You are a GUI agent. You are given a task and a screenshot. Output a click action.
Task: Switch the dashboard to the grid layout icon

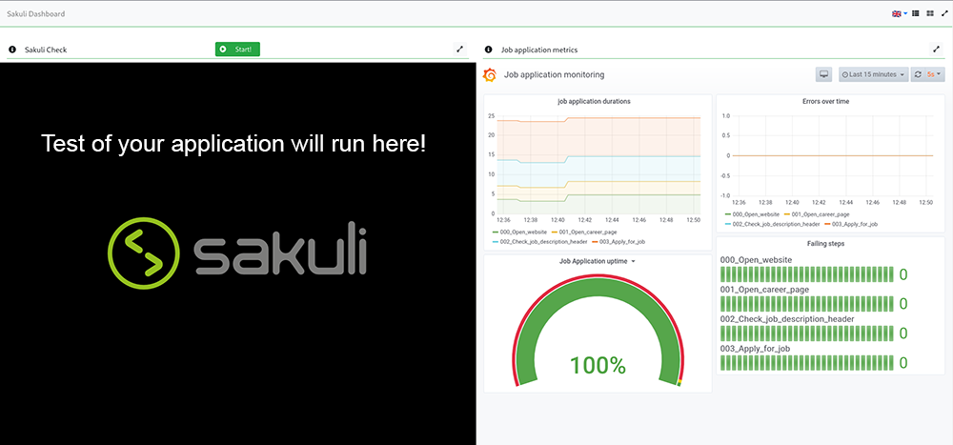point(930,13)
